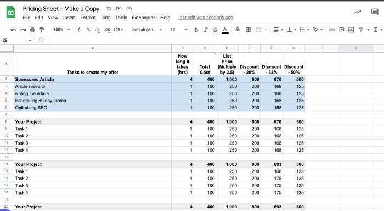Click the Create a filter icon
The height and width of the screenshot is (211, 384).
[x=361, y=30]
